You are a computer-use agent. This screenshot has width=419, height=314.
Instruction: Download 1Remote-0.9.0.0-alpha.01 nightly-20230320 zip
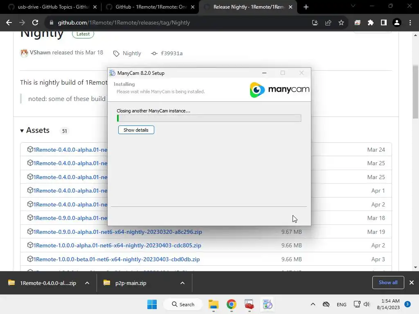pyautogui.click(x=117, y=232)
